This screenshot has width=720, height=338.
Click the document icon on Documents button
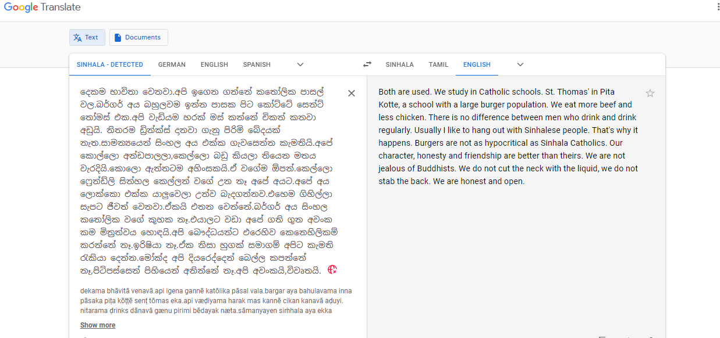118,37
